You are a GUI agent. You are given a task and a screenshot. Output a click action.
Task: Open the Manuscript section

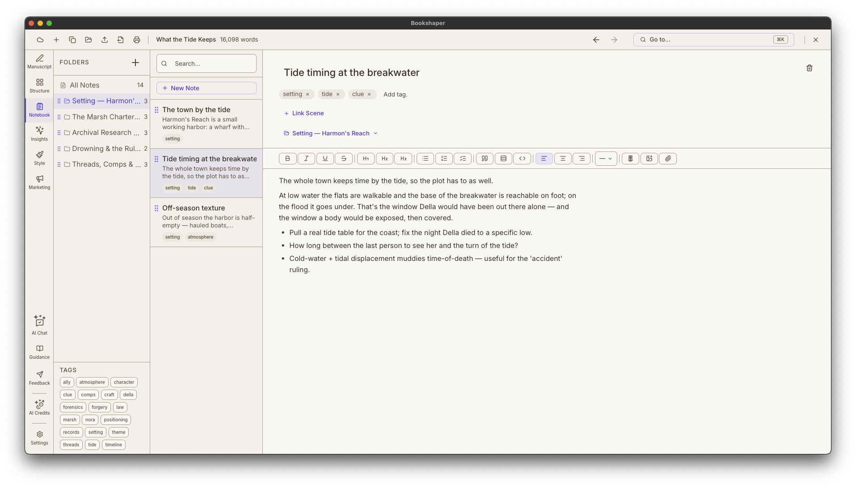pos(39,62)
